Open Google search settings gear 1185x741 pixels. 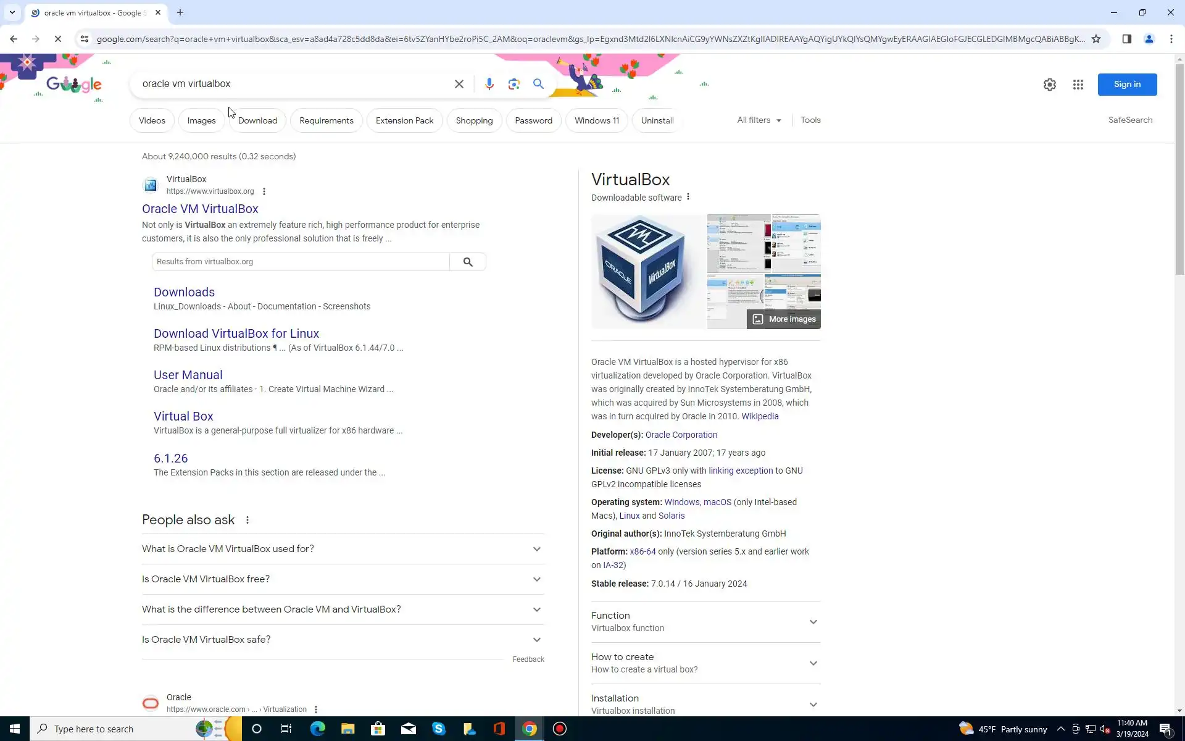click(x=1049, y=85)
